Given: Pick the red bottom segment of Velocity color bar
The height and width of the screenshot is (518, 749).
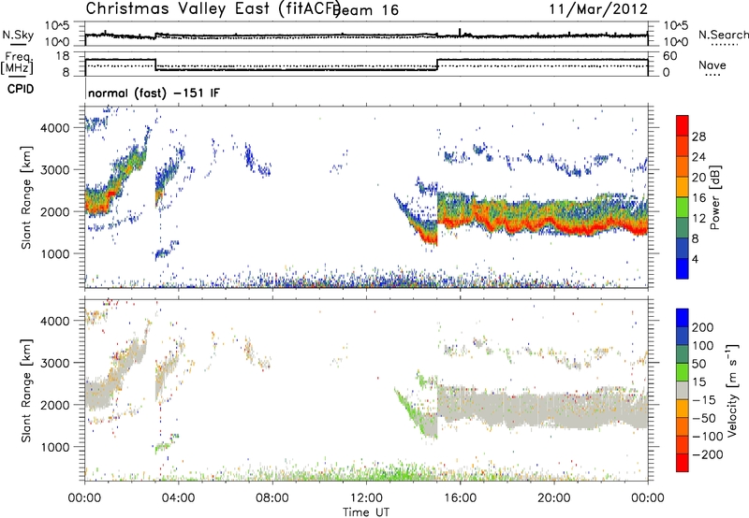Looking at the screenshot, I should point(683,463).
